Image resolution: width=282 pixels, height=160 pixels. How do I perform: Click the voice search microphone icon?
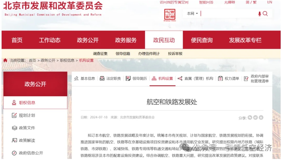pos(260,14)
